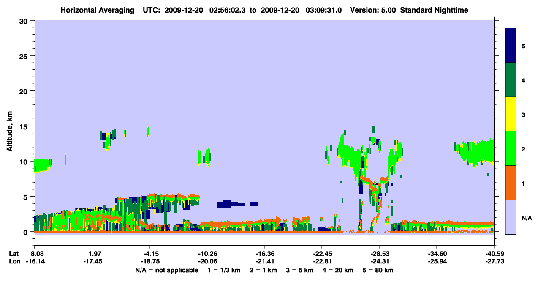Click the longitude value -25.94

pos(436,262)
